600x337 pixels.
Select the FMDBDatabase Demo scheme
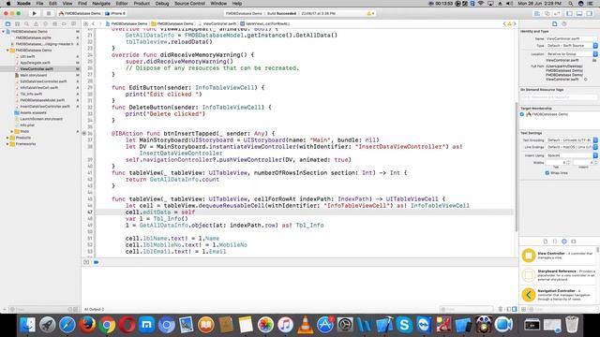[80, 13]
